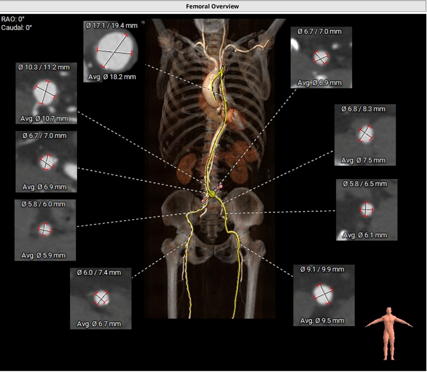Viewport: 427px width, 372px height.
Task: Select the Ø 9.1 / 9.9 mm cross-section thumbnail
Action: 324,295
